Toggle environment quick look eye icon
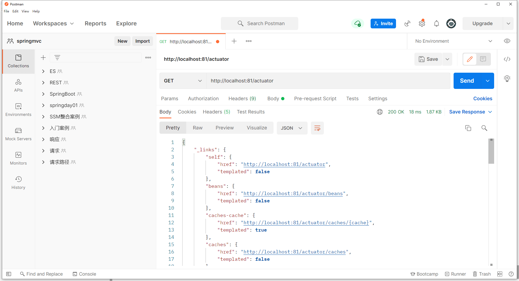Viewport: 519px width, 281px height. pos(507,41)
